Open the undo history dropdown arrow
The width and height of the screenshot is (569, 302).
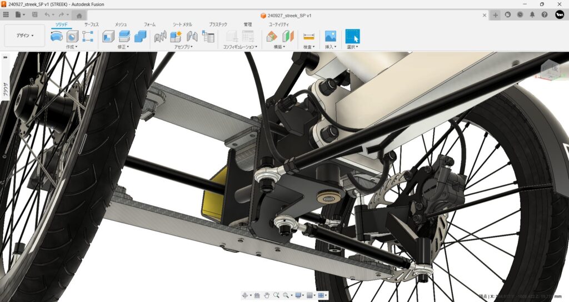53,15
